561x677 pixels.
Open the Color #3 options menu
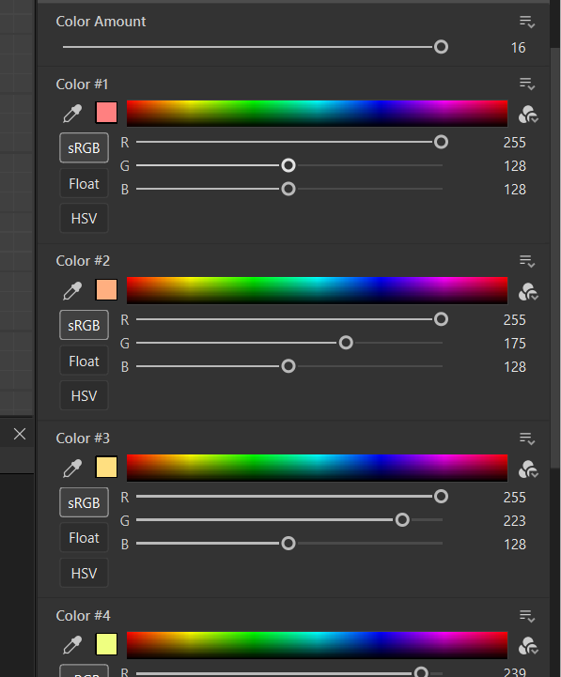(x=527, y=439)
